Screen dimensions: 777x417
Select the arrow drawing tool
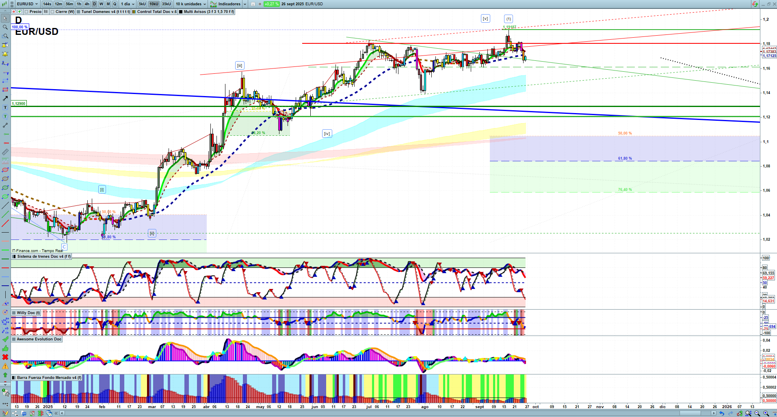(5, 98)
